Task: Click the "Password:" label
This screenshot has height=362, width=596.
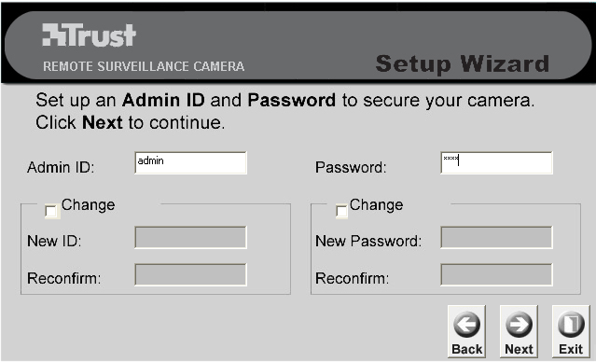Action: 351,167
